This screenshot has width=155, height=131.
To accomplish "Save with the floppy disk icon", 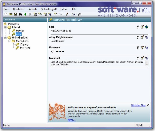I will tap(15, 14).
